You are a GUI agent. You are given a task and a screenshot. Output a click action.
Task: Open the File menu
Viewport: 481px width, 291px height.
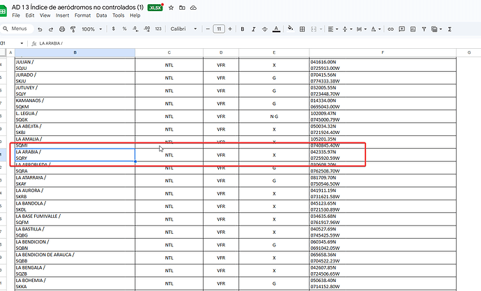[x=16, y=15]
